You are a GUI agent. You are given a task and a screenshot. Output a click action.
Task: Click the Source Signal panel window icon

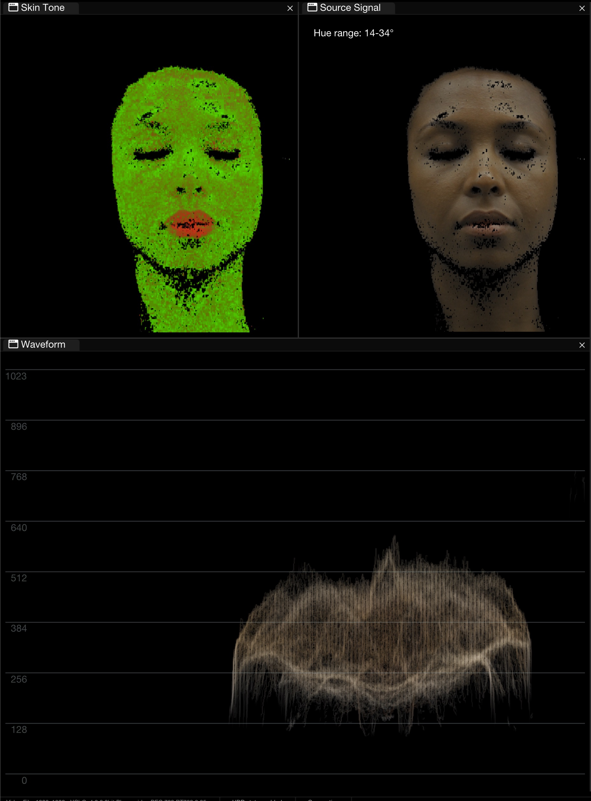point(312,8)
